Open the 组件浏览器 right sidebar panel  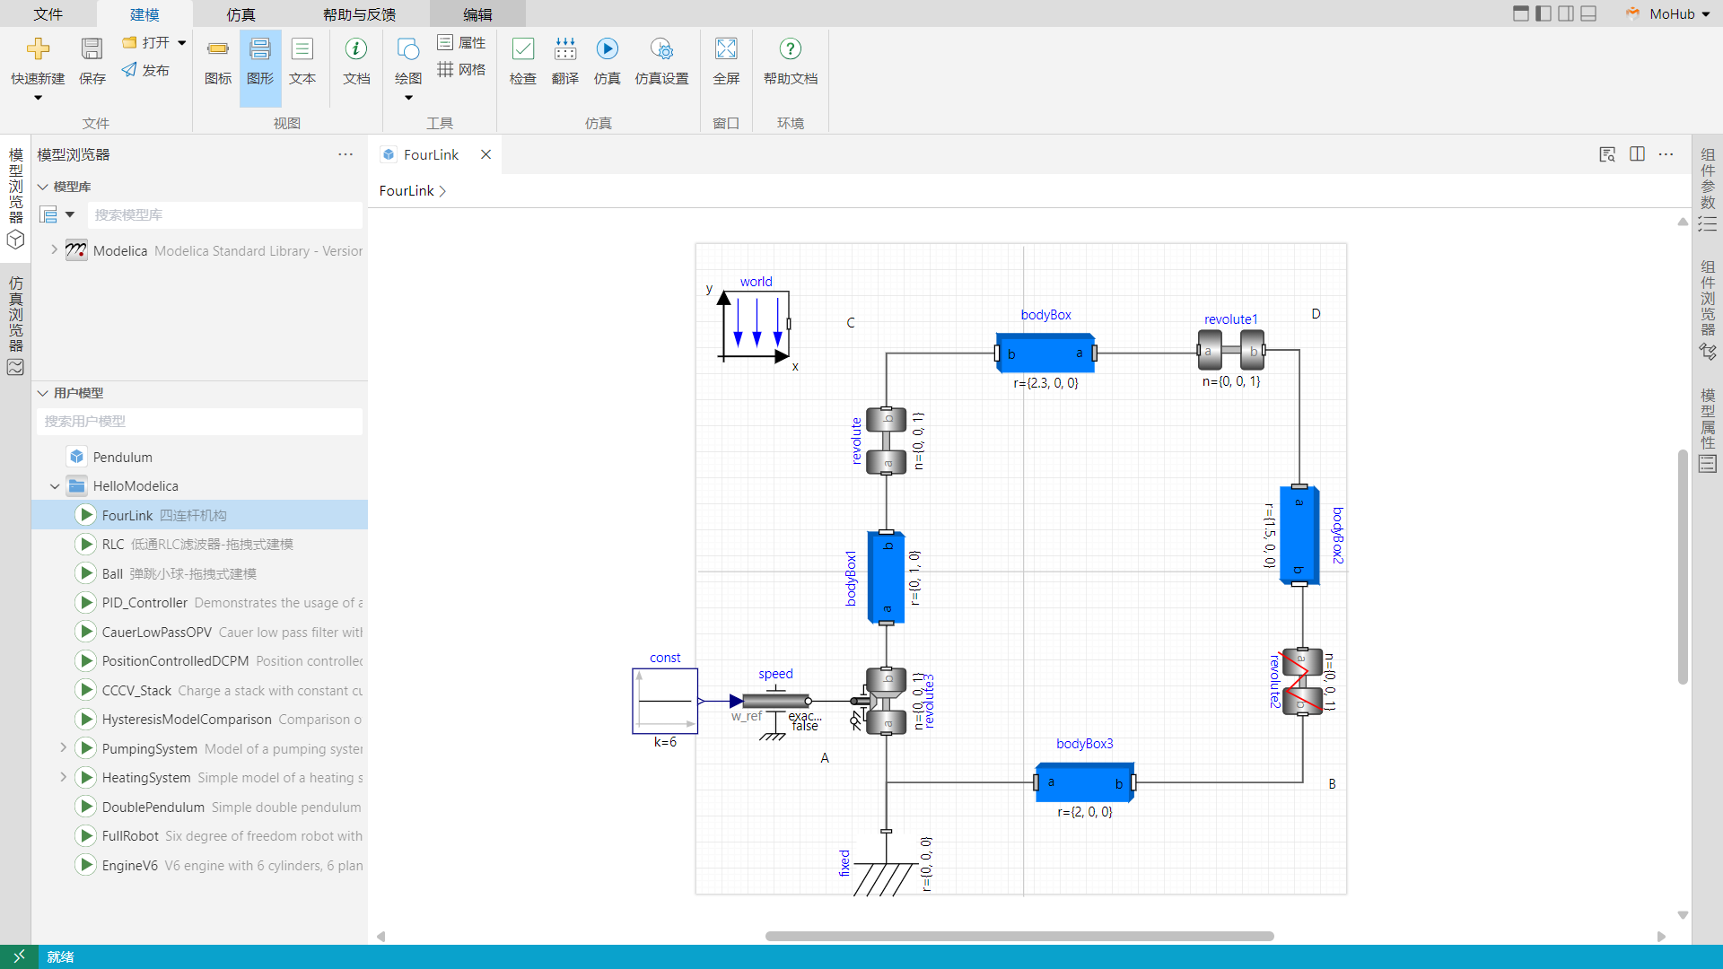(x=1708, y=310)
